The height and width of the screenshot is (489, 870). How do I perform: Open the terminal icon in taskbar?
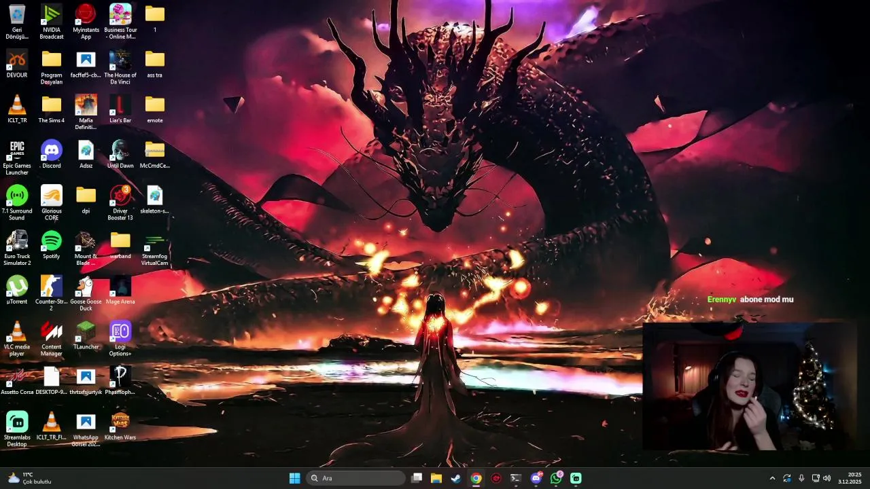pos(516,478)
